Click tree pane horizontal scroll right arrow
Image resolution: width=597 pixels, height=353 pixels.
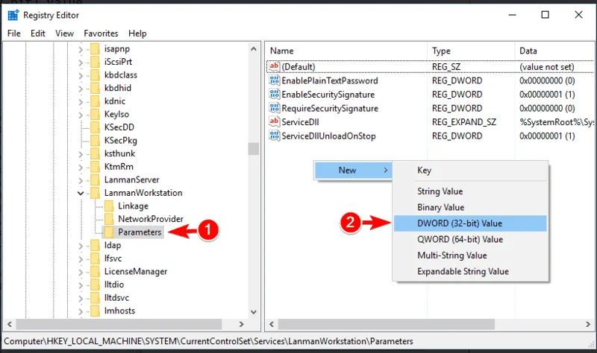click(x=241, y=324)
